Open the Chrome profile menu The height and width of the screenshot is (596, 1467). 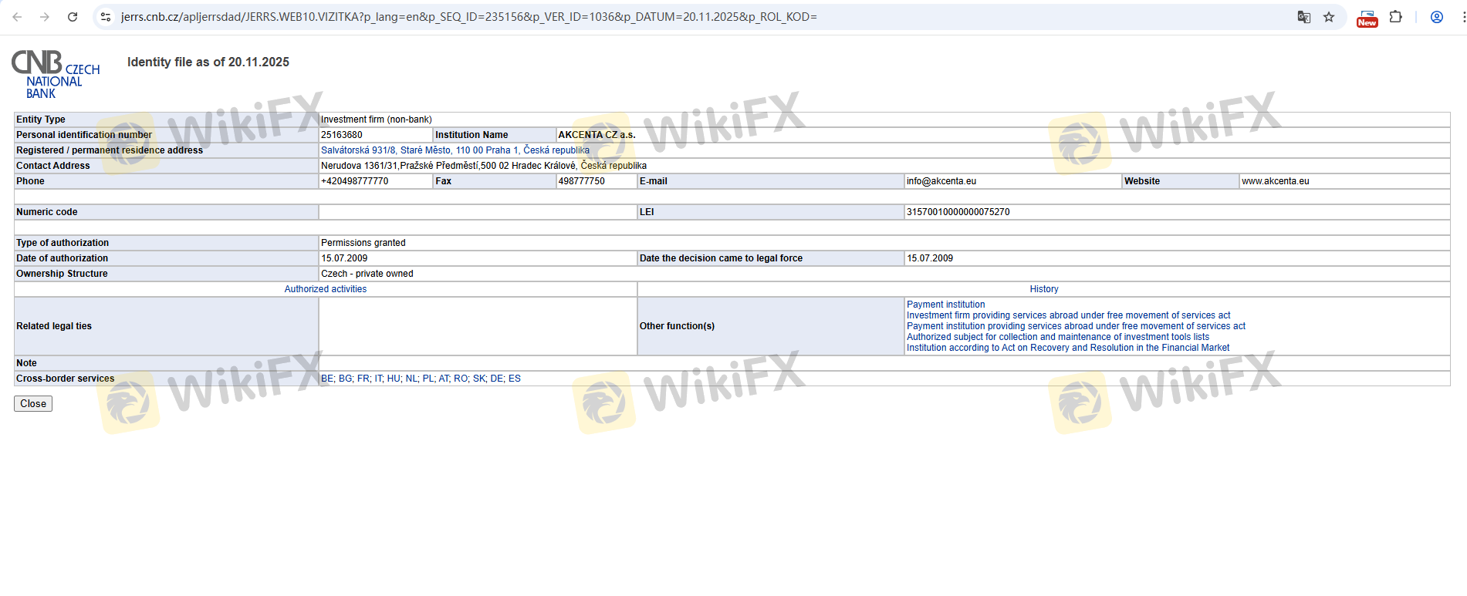point(1437,17)
